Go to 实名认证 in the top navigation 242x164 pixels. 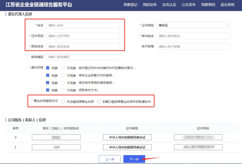click(x=169, y=5)
